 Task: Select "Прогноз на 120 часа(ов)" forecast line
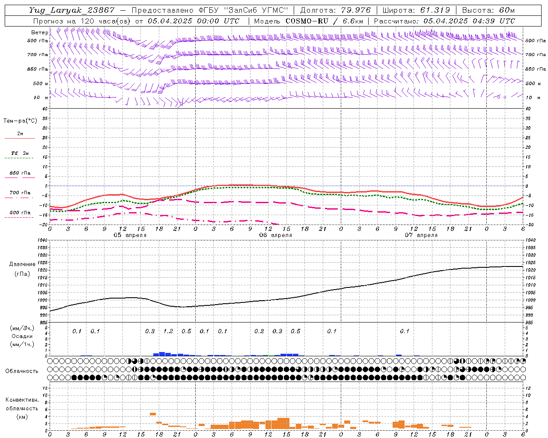83,21
